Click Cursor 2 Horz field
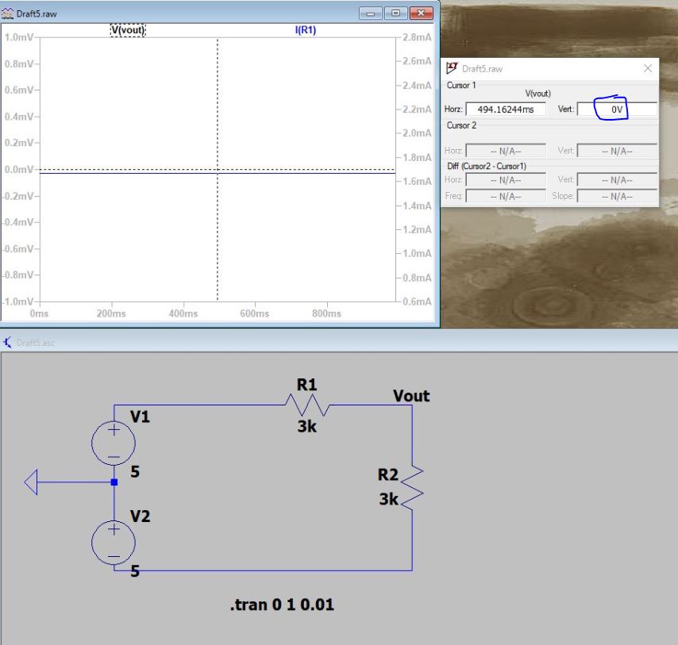678x645 pixels. (x=505, y=151)
